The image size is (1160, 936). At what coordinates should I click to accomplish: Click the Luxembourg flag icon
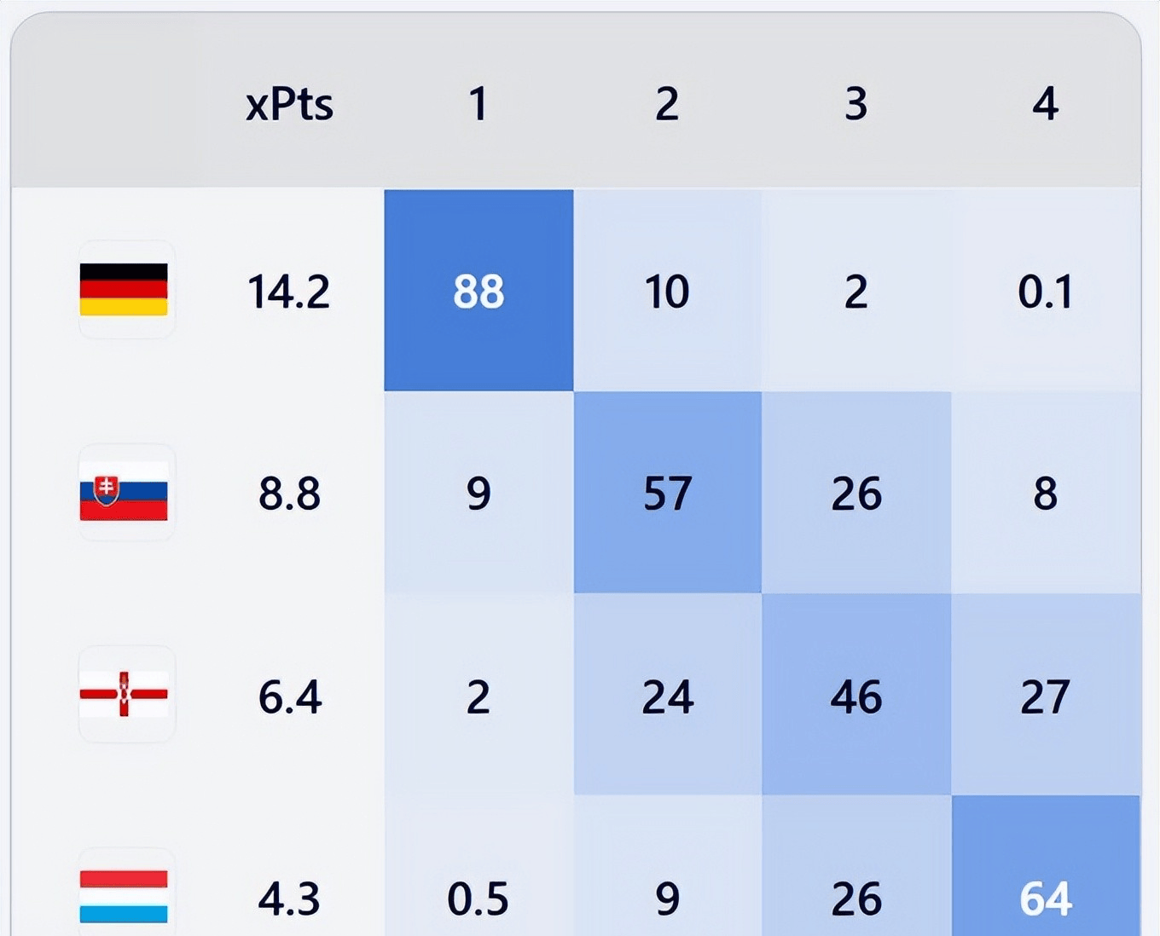124,895
